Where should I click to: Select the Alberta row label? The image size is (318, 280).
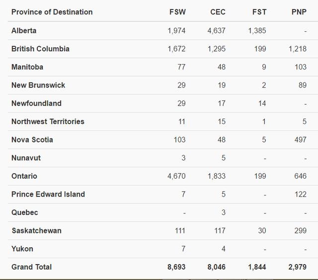[24, 31]
